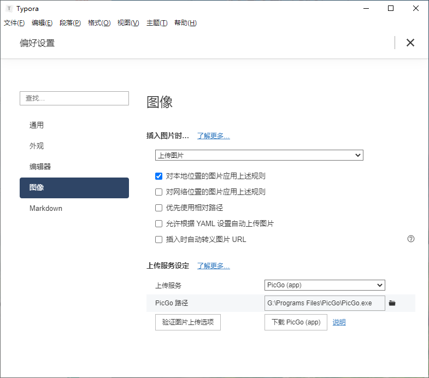This screenshot has width=429, height=378.
Task: Click the folder icon to browse PicGo path
Action: coord(392,303)
